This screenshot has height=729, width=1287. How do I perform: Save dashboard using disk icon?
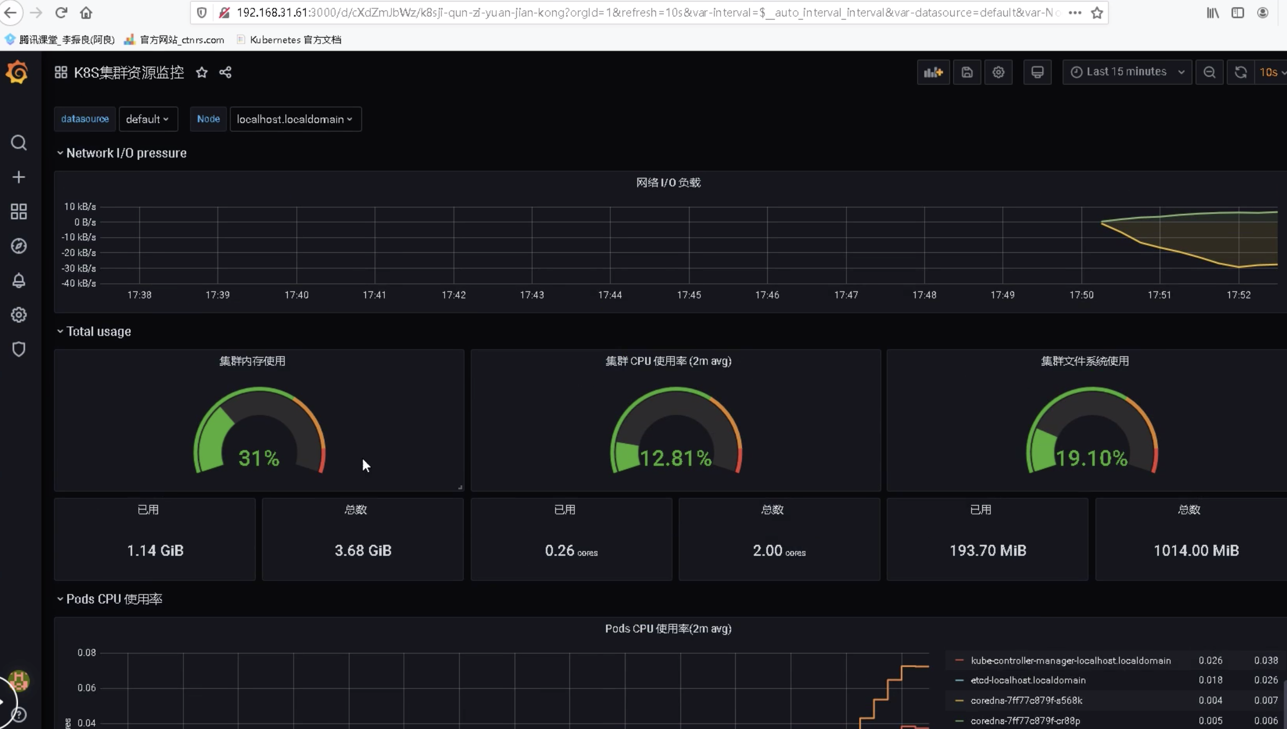pyautogui.click(x=967, y=72)
